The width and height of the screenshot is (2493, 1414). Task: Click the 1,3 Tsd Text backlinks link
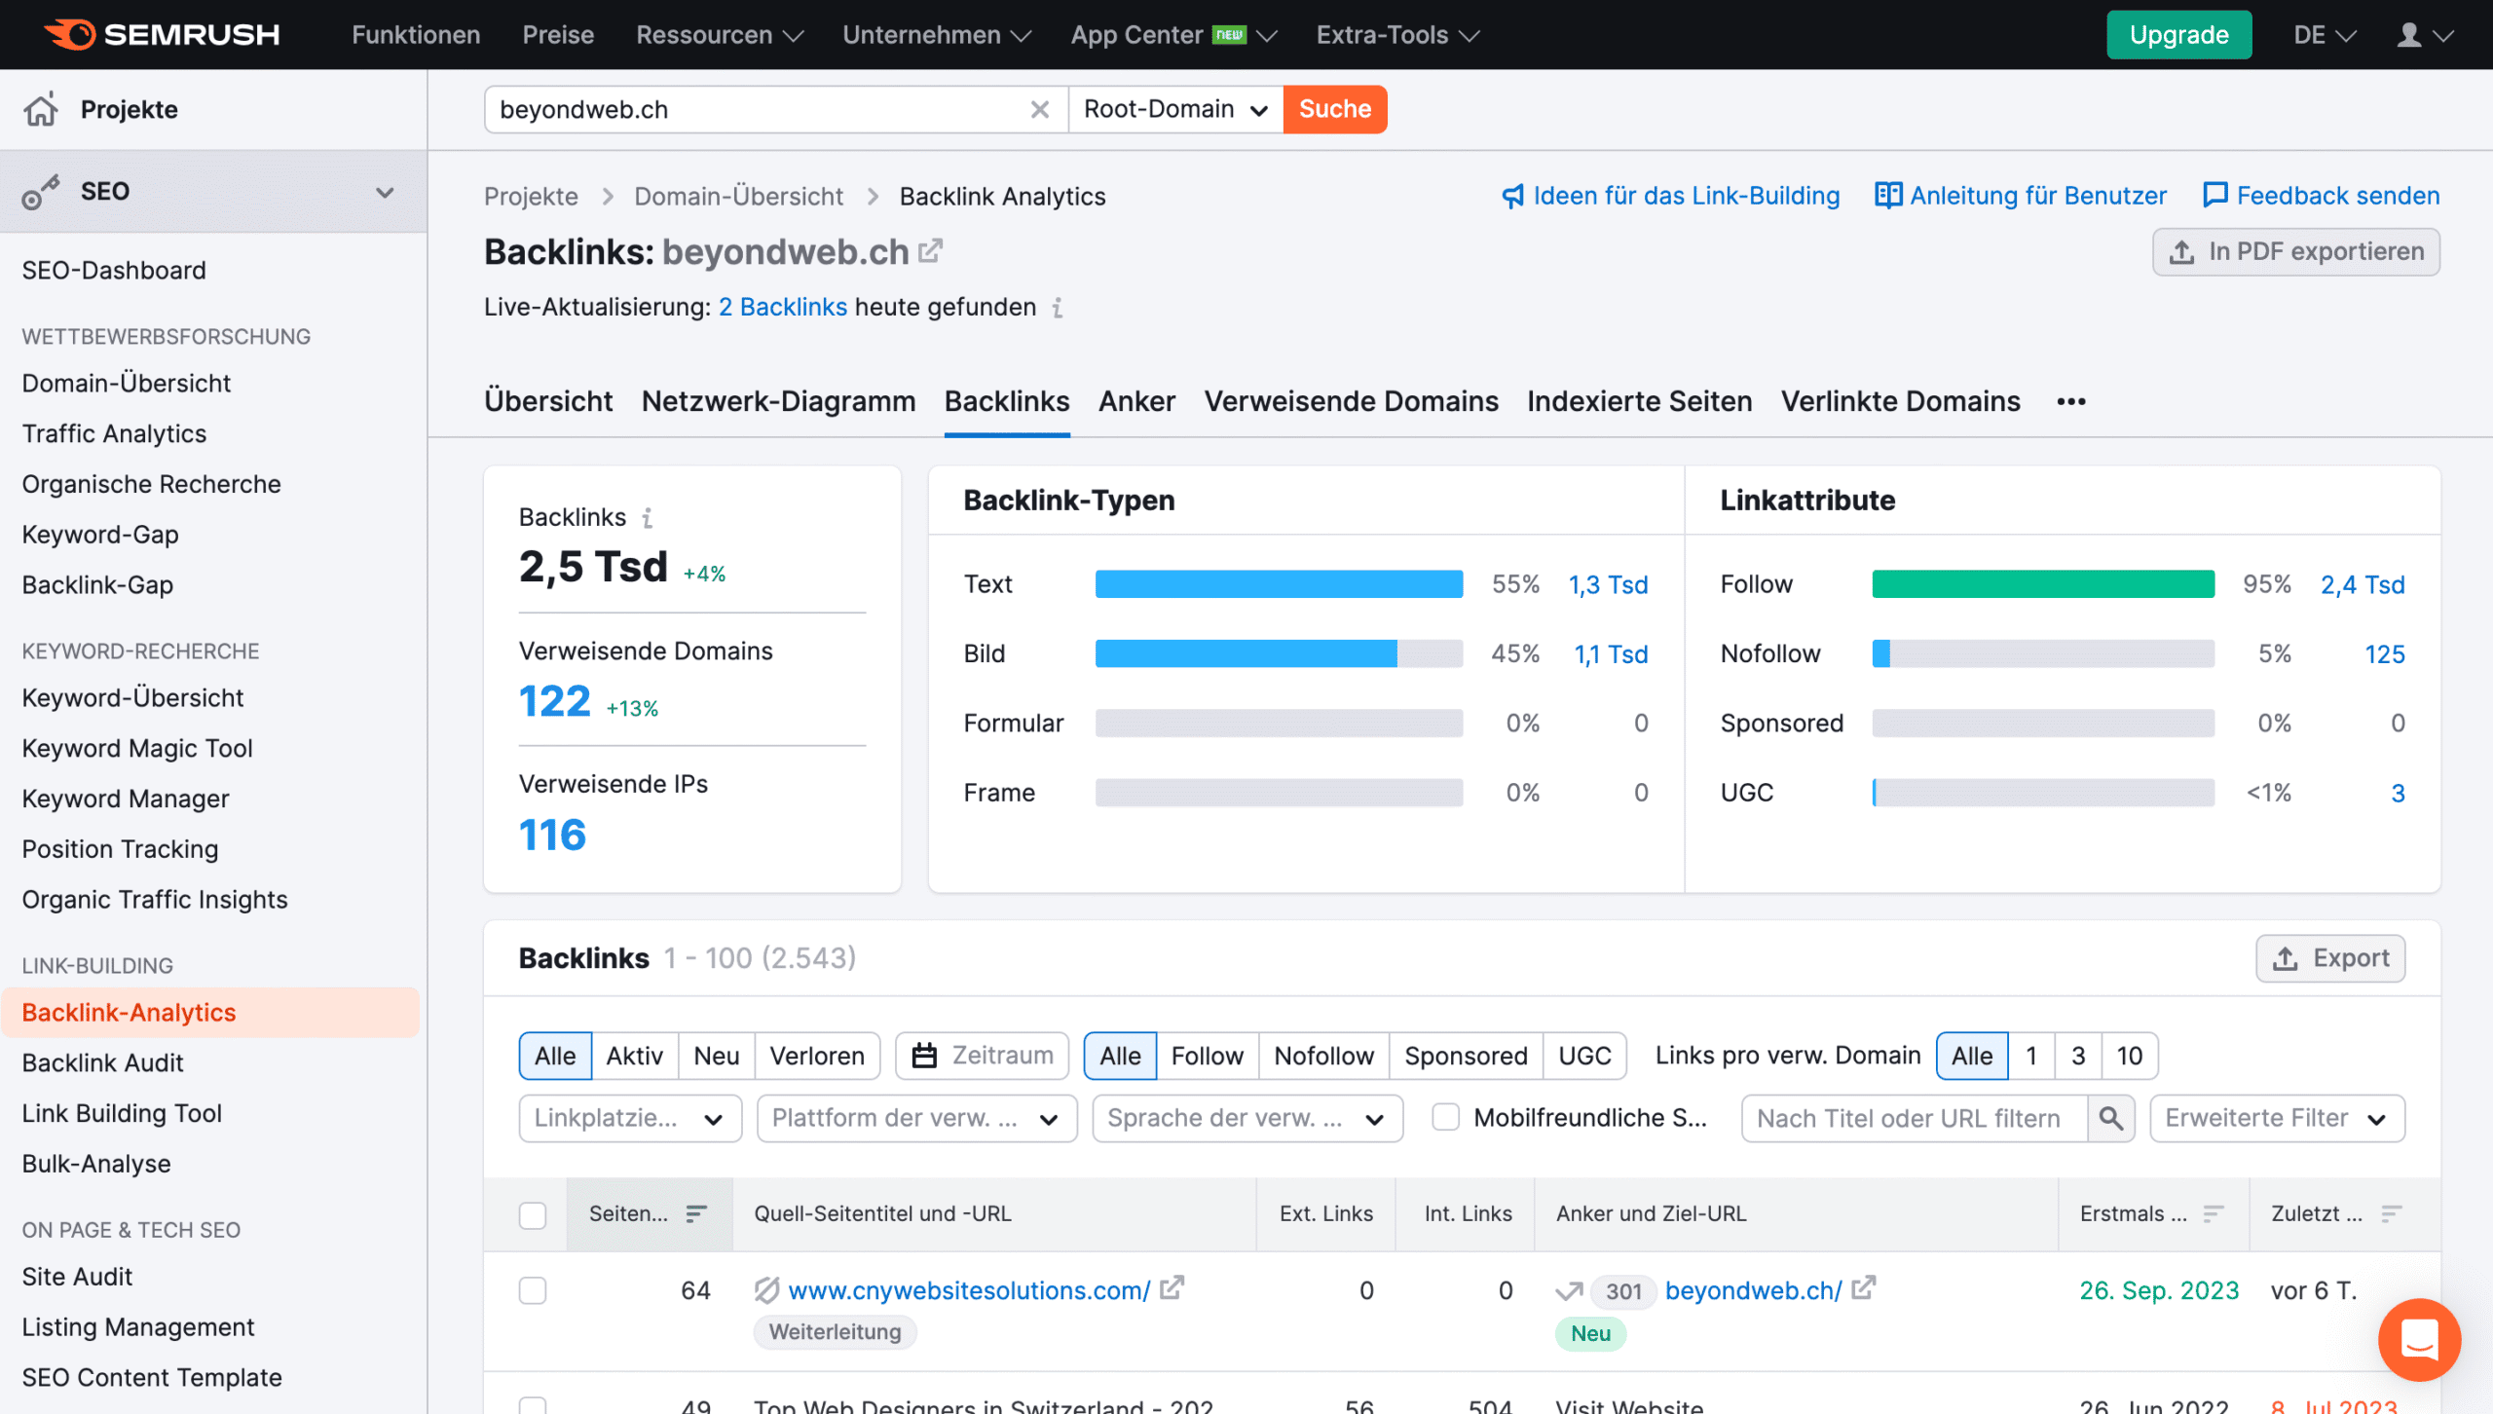pos(1608,584)
